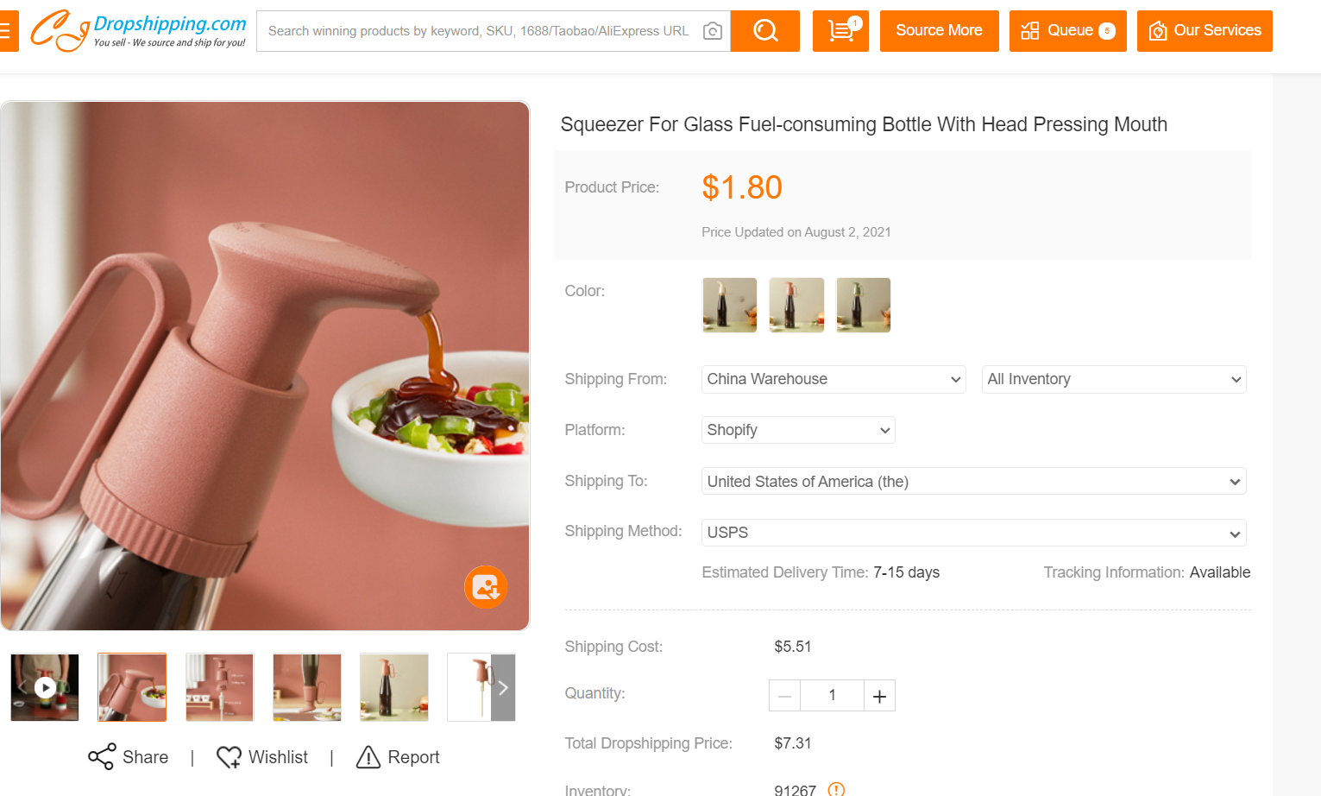The width and height of the screenshot is (1321, 796).
Task: Click the orange search magnifier button
Action: point(764,31)
